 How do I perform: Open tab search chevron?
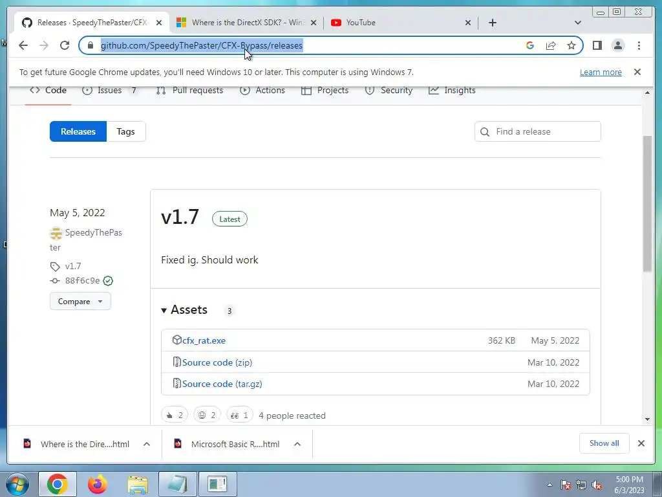(x=578, y=23)
